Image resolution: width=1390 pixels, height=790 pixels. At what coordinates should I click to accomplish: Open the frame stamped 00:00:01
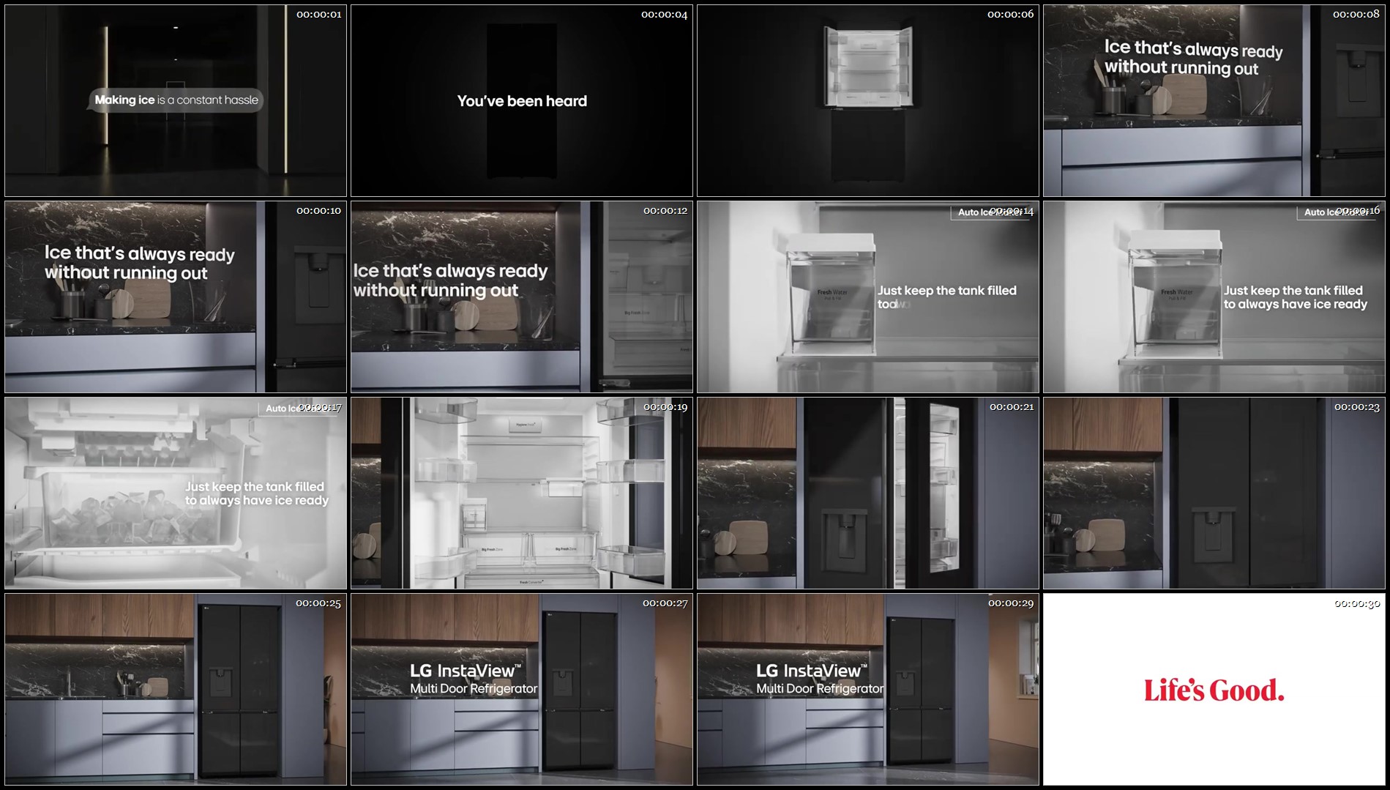coord(176,101)
